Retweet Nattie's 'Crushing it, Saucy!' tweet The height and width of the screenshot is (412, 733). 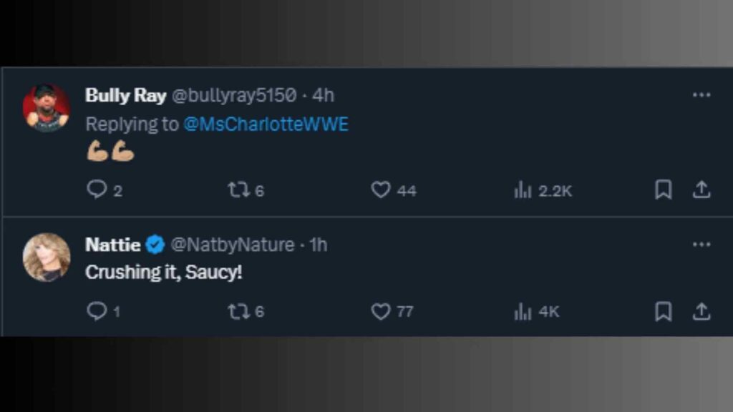tap(238, 311)
